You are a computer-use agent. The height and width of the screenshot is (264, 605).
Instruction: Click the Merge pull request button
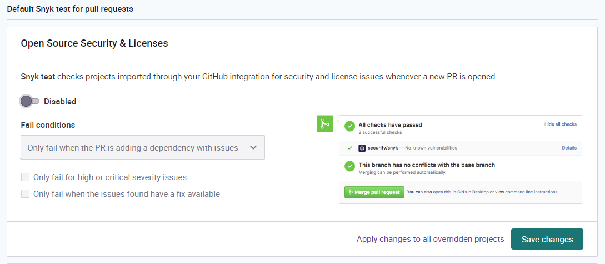point(374,192)
